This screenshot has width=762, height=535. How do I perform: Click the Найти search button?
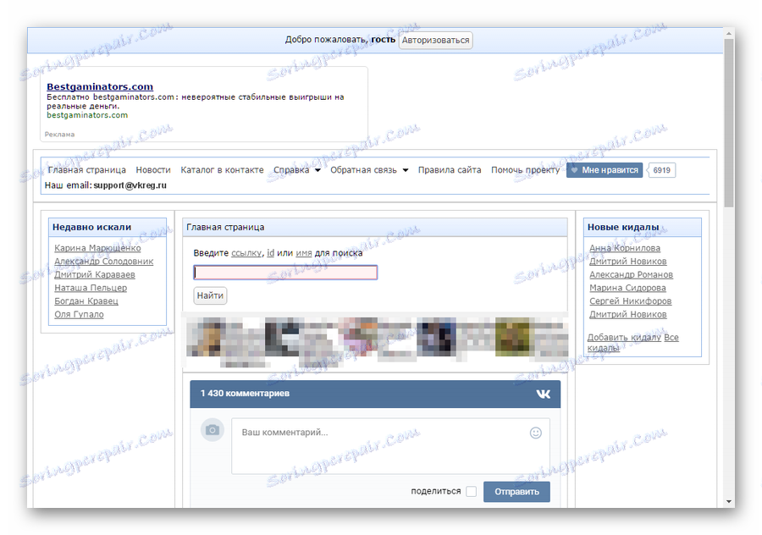click(x=210, y=295)
